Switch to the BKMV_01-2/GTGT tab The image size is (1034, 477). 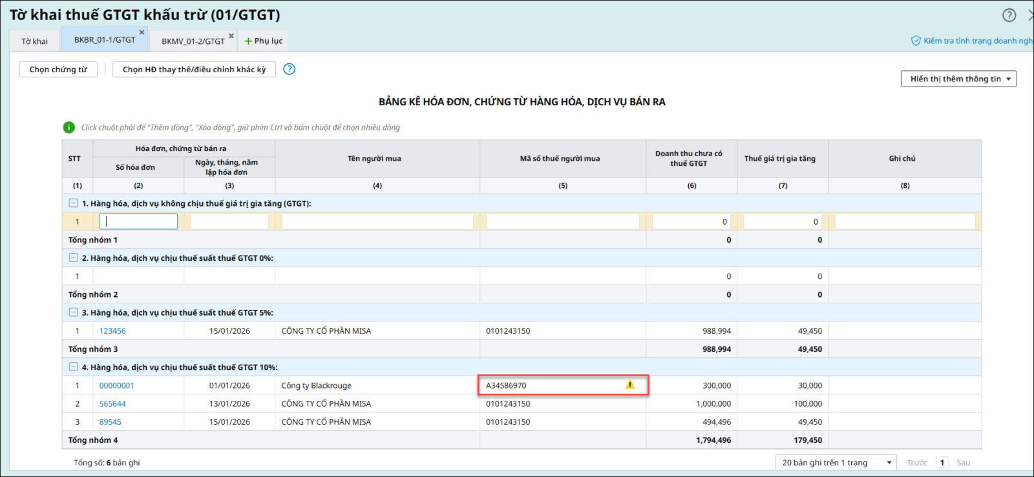pos(193,41)
